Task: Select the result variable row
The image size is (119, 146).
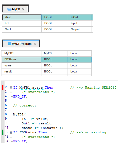Action: 47,71
